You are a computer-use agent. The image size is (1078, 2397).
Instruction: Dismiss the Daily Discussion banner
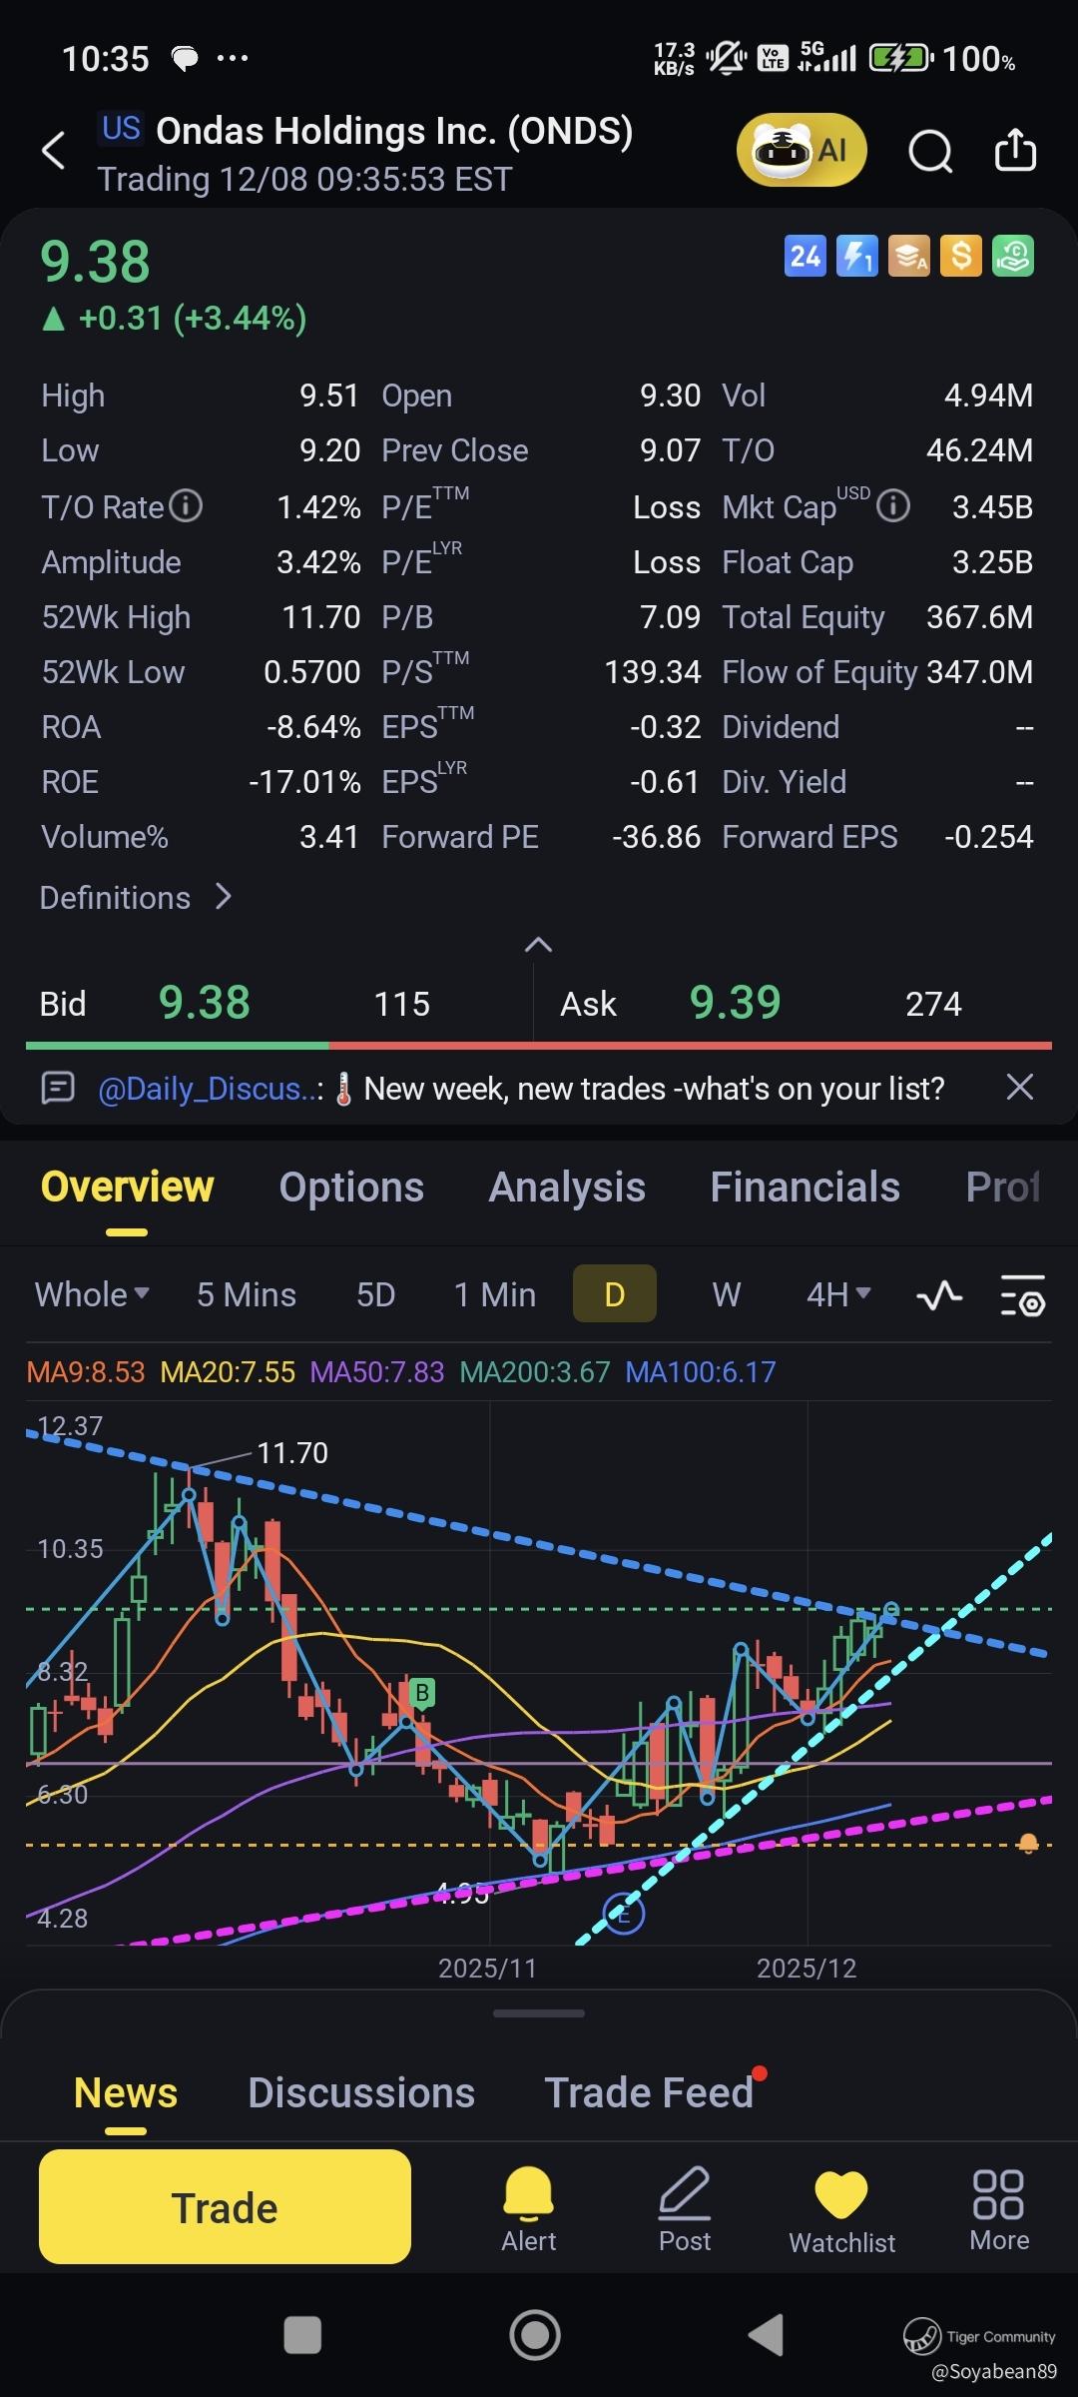[1019, 1087]
